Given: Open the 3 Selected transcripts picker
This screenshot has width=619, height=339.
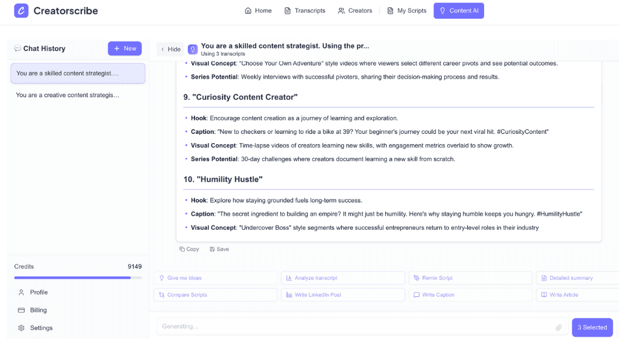Looking at the screenshot, I should point(592,327).
